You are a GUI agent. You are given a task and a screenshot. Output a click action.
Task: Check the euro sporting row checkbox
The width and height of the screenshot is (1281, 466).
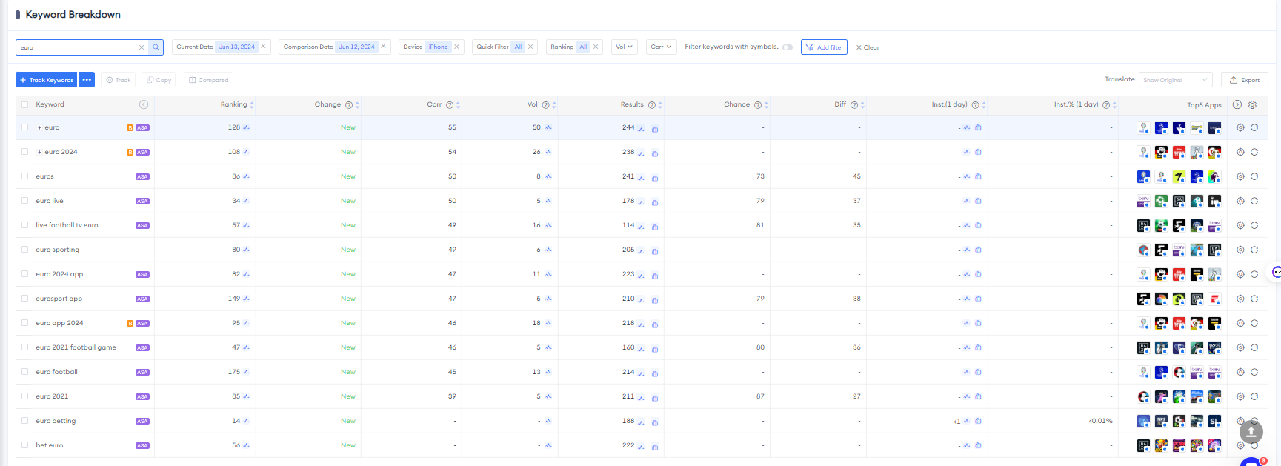point(25,250)
